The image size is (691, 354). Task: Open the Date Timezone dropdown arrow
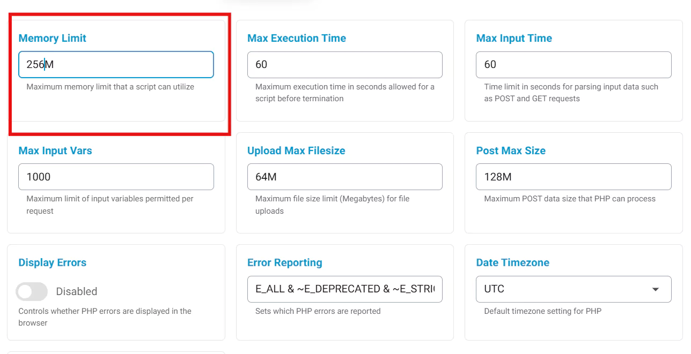(x=655, y=289)
